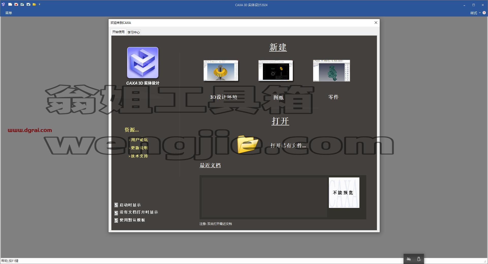Click the help question mark icon
The height and width of the screenshot is (264, 488).
coord(484,13)
